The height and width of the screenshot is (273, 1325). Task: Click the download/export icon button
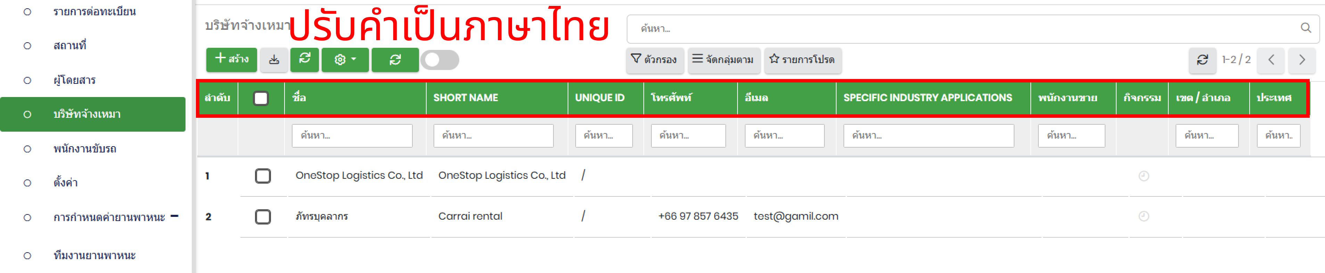point(274,60)
